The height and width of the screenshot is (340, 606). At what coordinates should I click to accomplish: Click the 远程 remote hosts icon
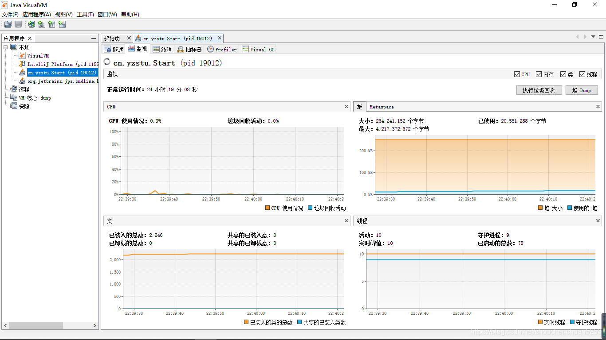click(x=14, y=89)
